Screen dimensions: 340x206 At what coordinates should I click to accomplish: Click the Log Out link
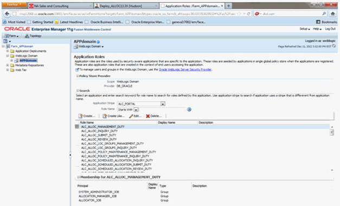click(x=330, y=29)
